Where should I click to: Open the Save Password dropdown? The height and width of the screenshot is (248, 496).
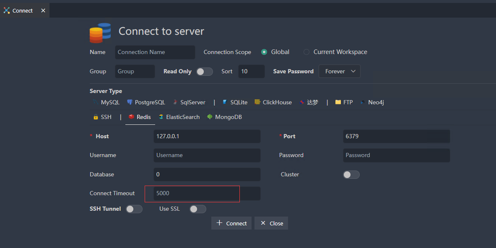coord(339,71)
